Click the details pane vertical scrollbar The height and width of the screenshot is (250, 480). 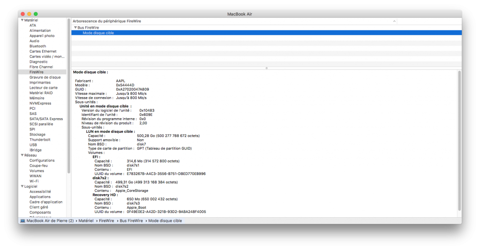(x=459, y=141)
